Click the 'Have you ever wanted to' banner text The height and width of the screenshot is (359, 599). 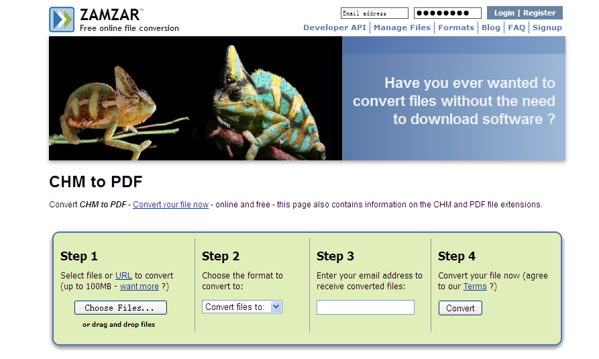click(x=470, y=83)
